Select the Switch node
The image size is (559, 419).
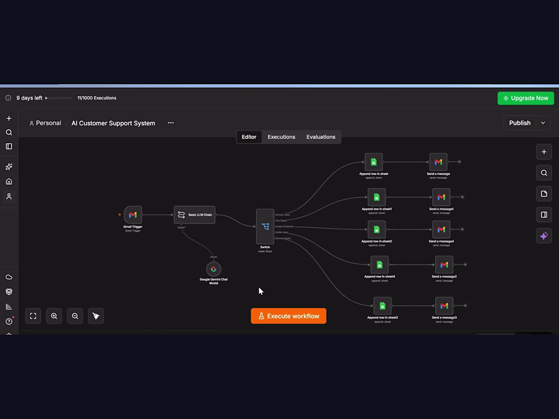pyautogui.click(x=265, y=227)
